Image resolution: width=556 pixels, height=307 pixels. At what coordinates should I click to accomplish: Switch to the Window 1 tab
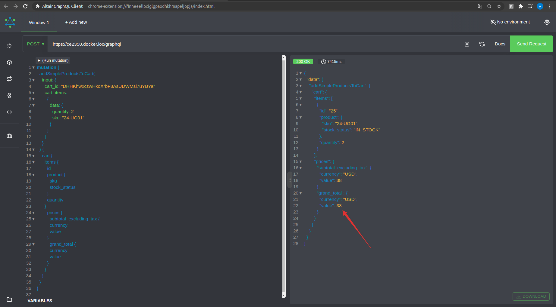[39, 23]
